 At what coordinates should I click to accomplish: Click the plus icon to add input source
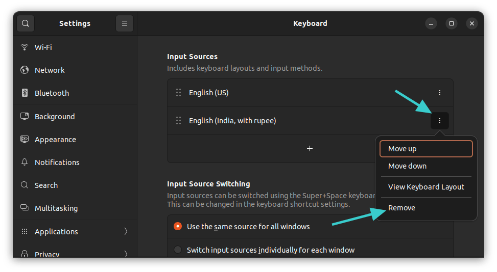pos(310,149)
